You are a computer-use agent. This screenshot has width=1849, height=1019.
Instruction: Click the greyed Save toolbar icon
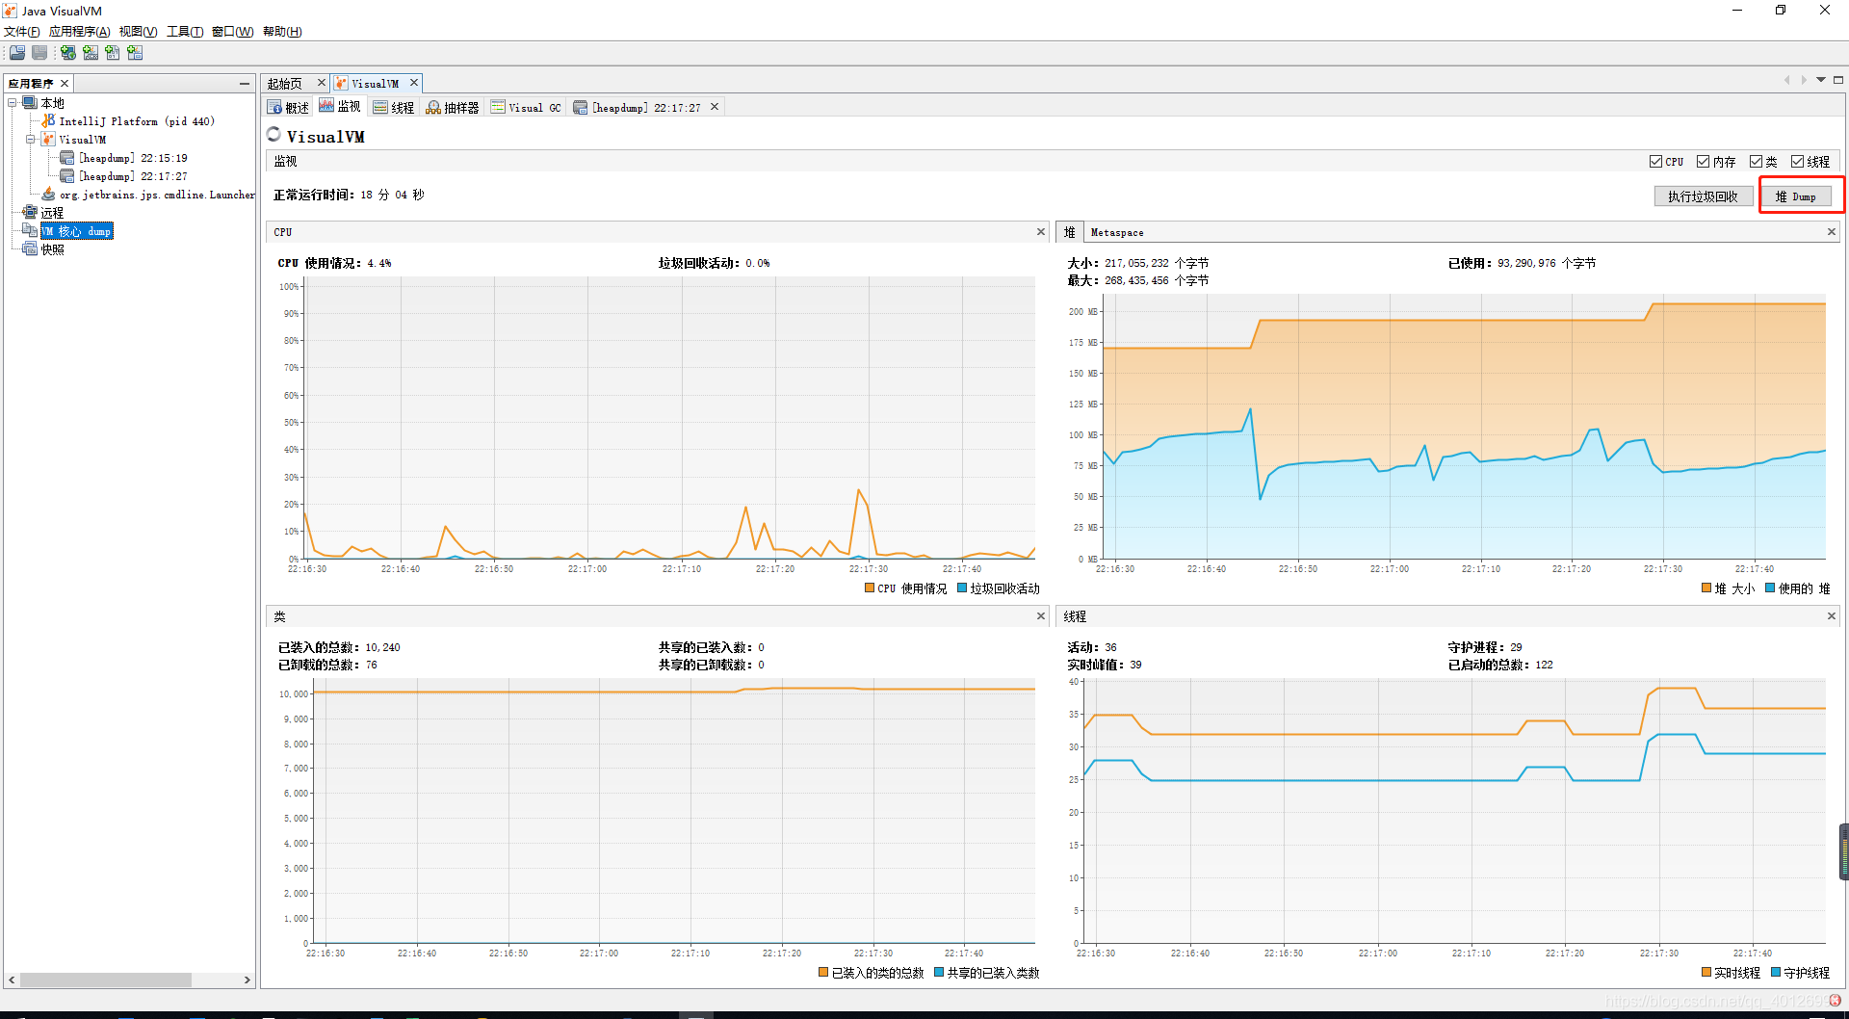tap(39, 53)
